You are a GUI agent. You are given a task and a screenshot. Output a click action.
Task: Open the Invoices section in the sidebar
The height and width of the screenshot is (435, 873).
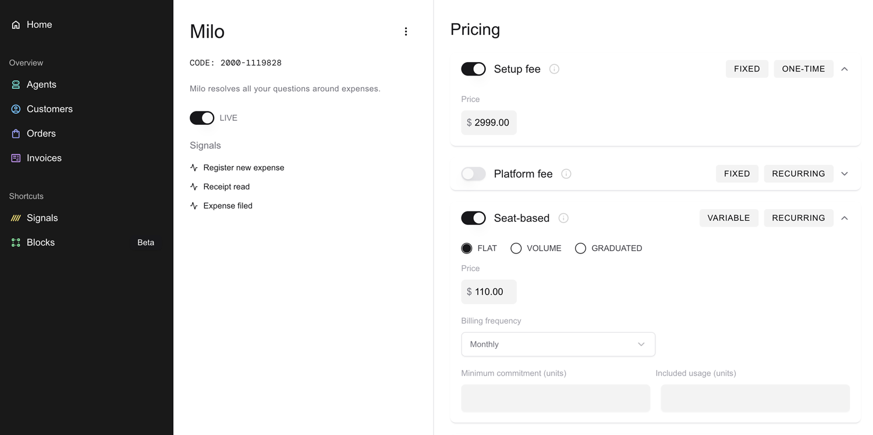tap(44, 157)
